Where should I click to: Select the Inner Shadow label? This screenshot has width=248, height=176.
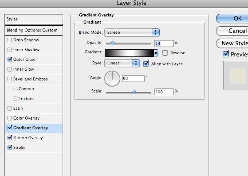pyautogui.click(x=26, y=50)
